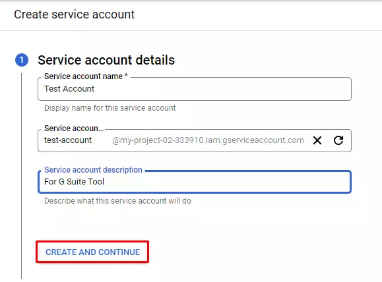
Task: Click the horizontal divider below the page title
Action: pyautogui.click(x=191, y=31)
